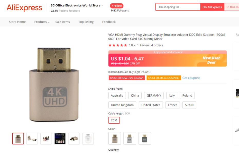
Task: Select GERMANY as ships-from location
Action: coord(154,95)
